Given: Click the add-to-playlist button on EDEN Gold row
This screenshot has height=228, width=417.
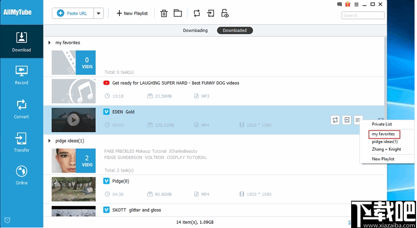Looking at the screenshot, I should [358, 120].
